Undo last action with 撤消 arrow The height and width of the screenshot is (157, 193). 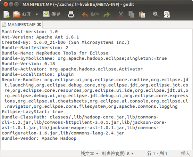point(91,15)
